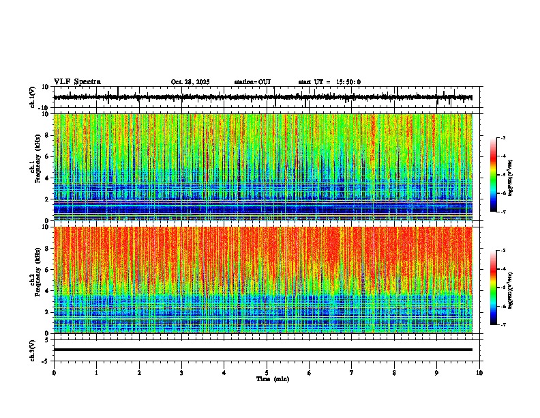The width and height of the screenshot is (540, 418).
Task: Click the time axis tick label '1'
Action: (x=96, y=373)
